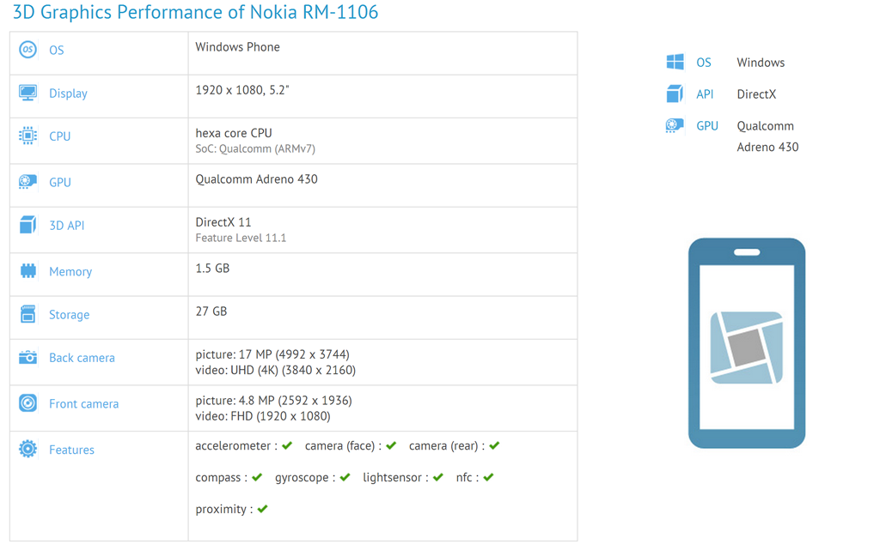
Task: Open the Back camera label link
Action: point(82,358)
